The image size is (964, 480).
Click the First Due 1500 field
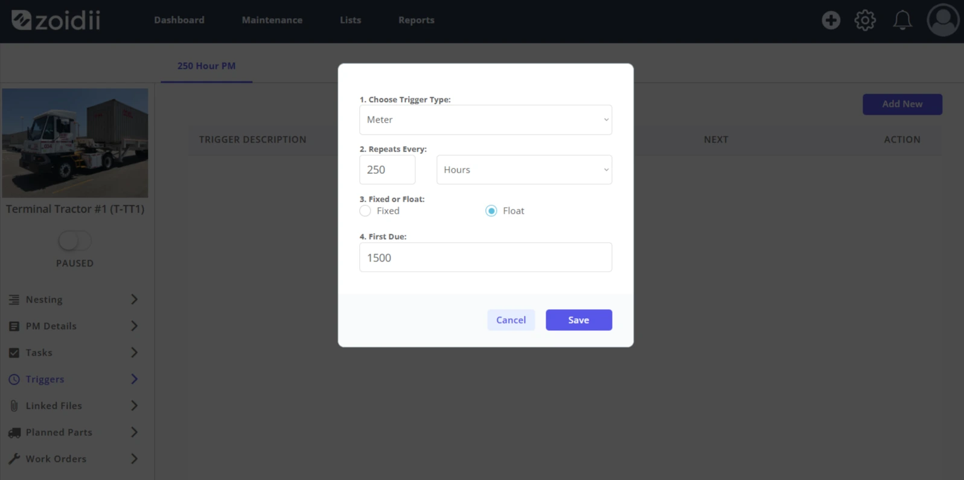click(x=485, y=257)
